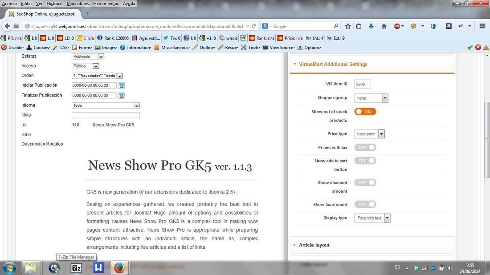Open Disable menu in developer toolbar
This screenshot has height=275, width=490.
(13, 48)
